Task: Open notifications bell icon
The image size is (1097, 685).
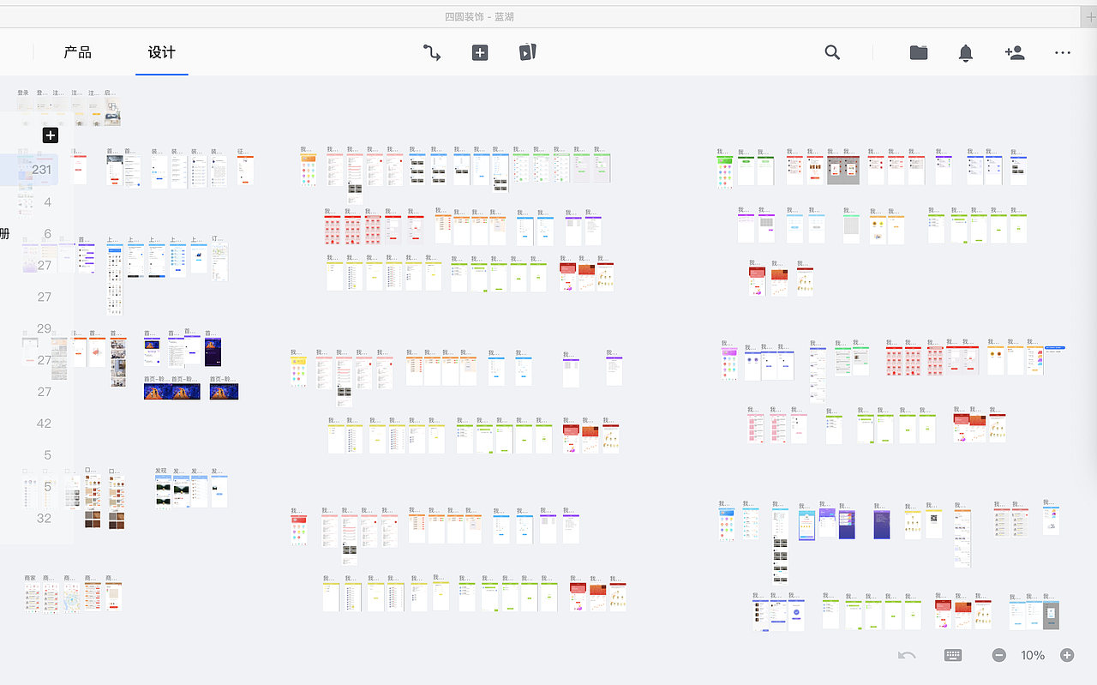Action: coord(966,53)
